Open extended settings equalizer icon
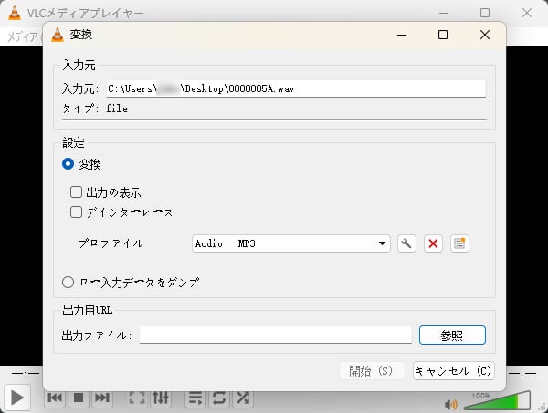This screenshot has width=548, height=413. (x=161, y=398)
